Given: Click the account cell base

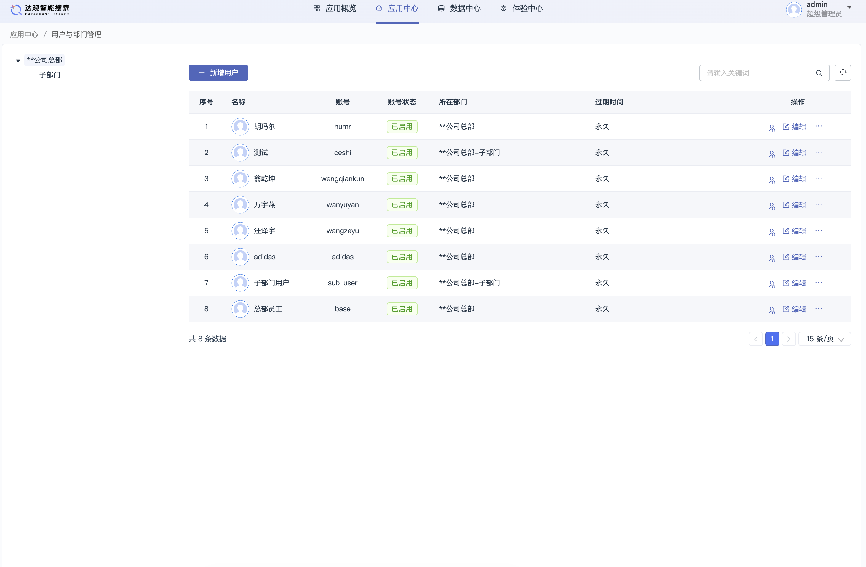Looking at the screenshot, I should click(342, 309).
